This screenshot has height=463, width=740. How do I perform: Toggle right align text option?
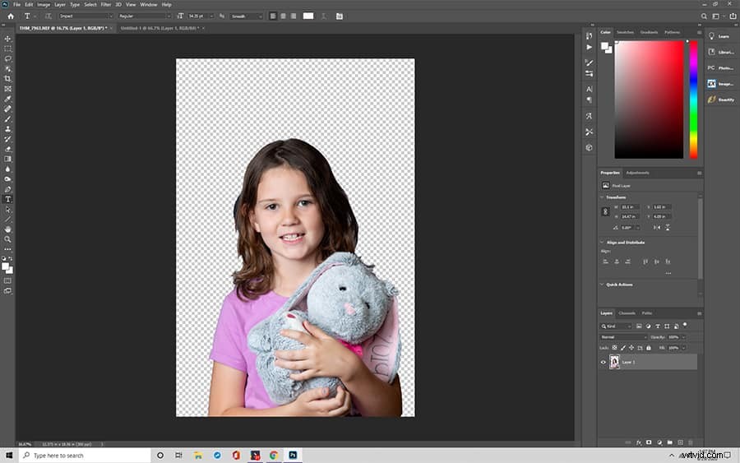point(294,16)
